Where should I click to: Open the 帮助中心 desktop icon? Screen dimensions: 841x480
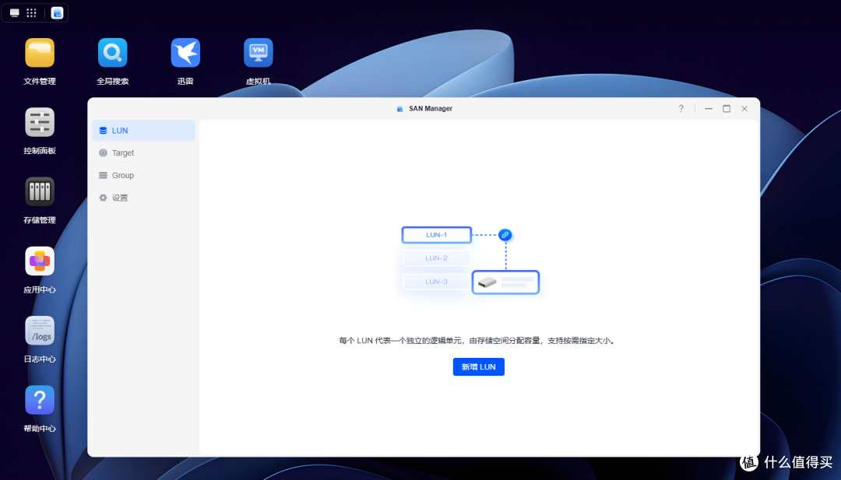point(40,400)
